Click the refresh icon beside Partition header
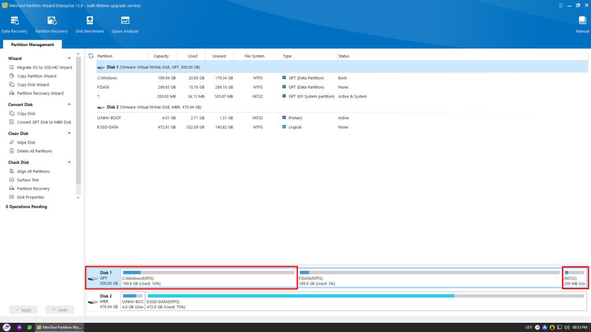The width and height of the screenshot is (591, 332). [x=91, y=56]
